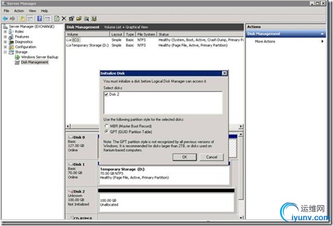Click volume list scrollbar left arrow
Screen dimensions: 333x226
(x=68, y=126)
